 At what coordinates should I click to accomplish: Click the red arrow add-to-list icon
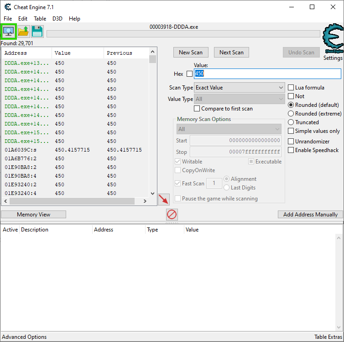pyautogui.click(x=163, y=200)
